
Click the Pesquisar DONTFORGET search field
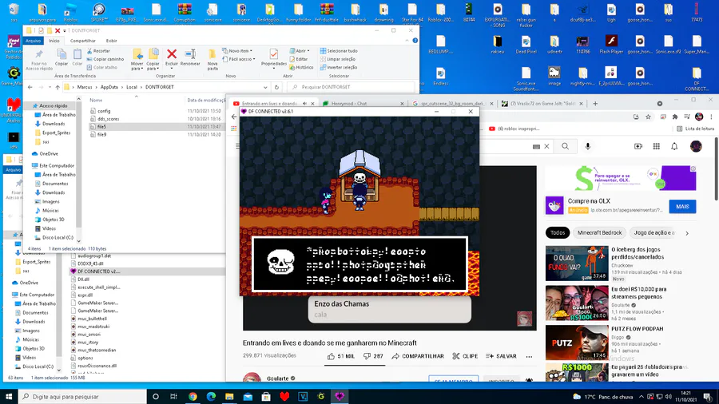click(x=351, y=87)
